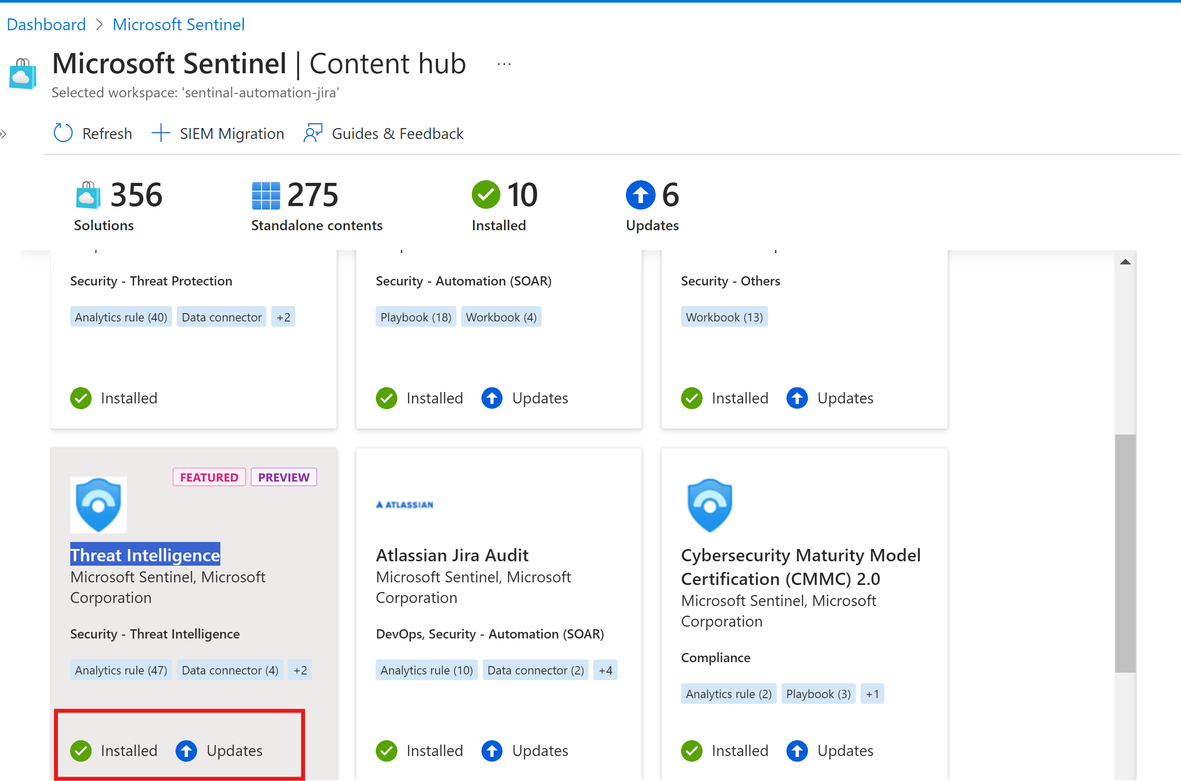Open the Cybersecurity Maturity Model Certification solution
Screen dimensions: 1181x781
click(x=800, y=567)
